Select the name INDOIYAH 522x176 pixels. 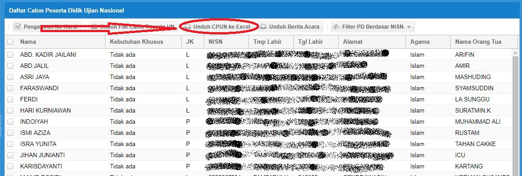click(x=34, y=122)
